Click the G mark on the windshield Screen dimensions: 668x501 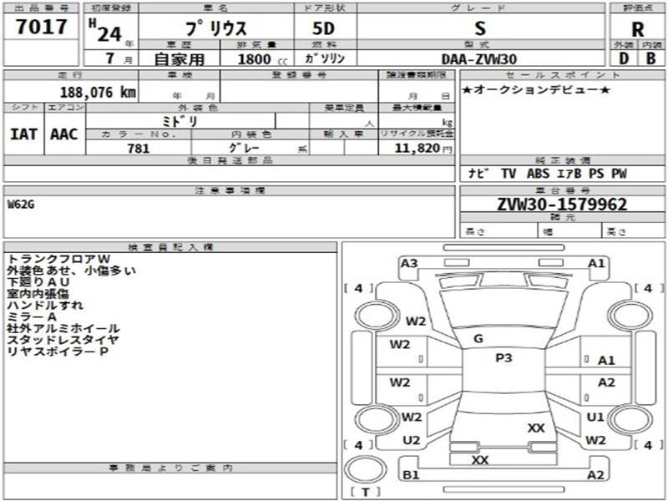478,339
